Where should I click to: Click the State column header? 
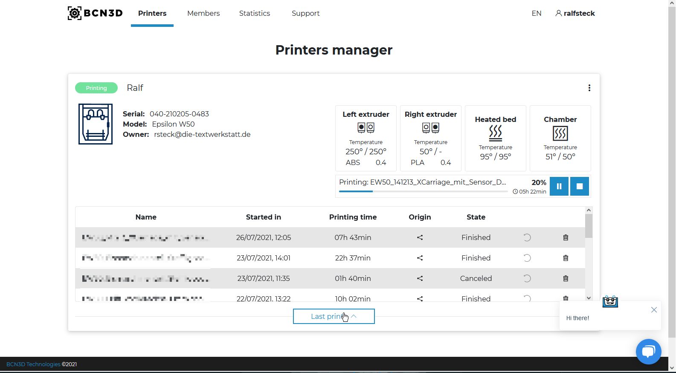point(476,217)
